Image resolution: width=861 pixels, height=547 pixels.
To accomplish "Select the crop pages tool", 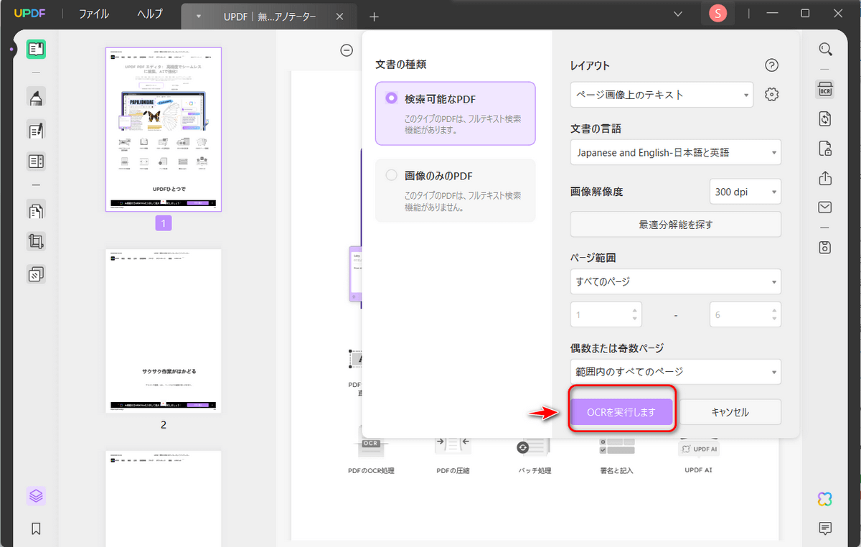I will [36, 241].
